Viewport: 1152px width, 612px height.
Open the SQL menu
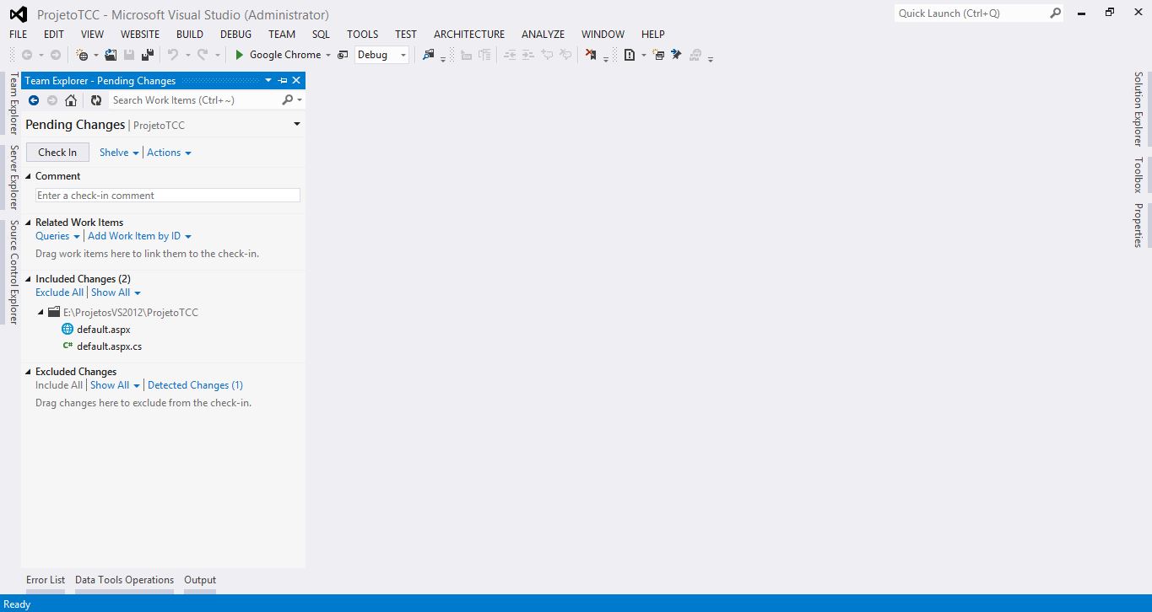[321, 35]
